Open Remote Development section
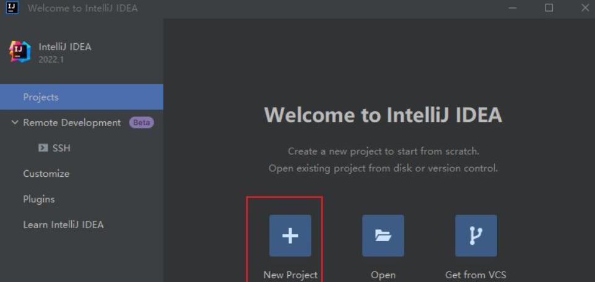 point(72,122)
